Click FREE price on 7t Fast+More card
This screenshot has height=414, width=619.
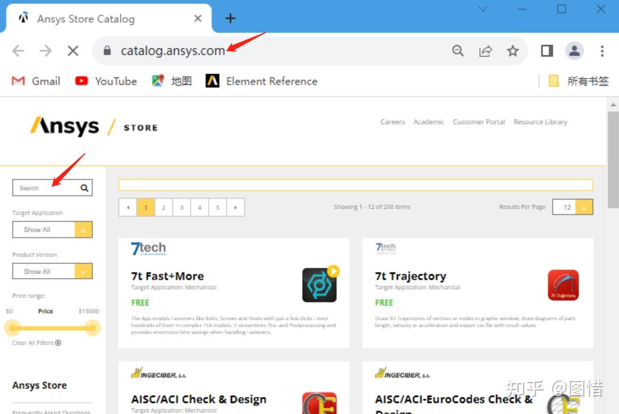click(x=140, y=303)
